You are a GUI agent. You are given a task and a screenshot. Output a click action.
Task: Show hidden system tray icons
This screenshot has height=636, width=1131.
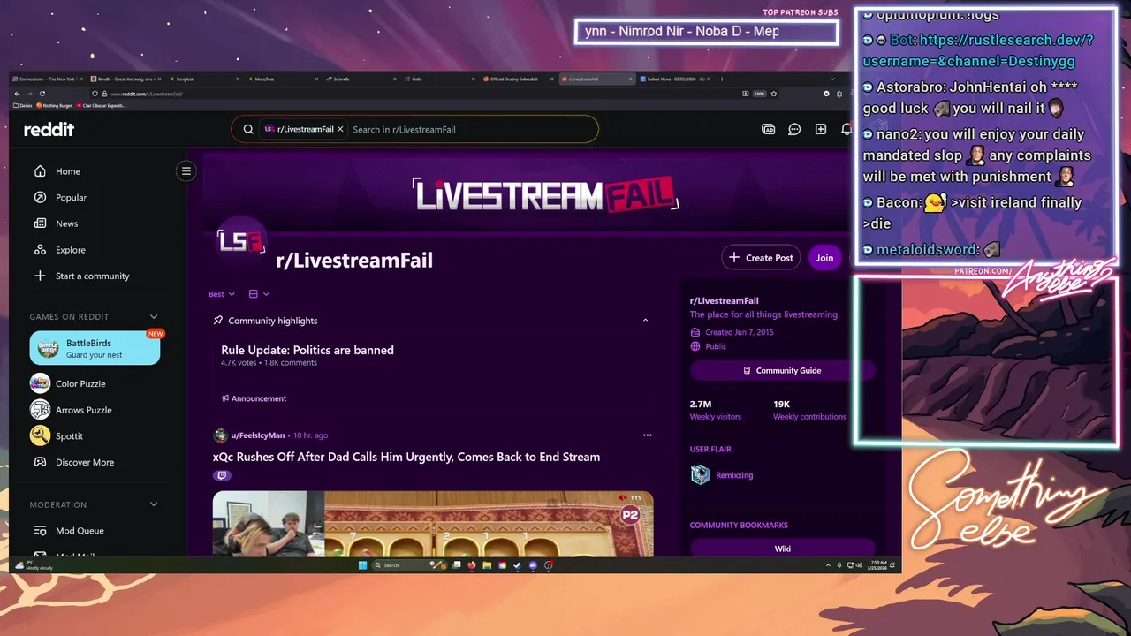[x=828, y=565]
